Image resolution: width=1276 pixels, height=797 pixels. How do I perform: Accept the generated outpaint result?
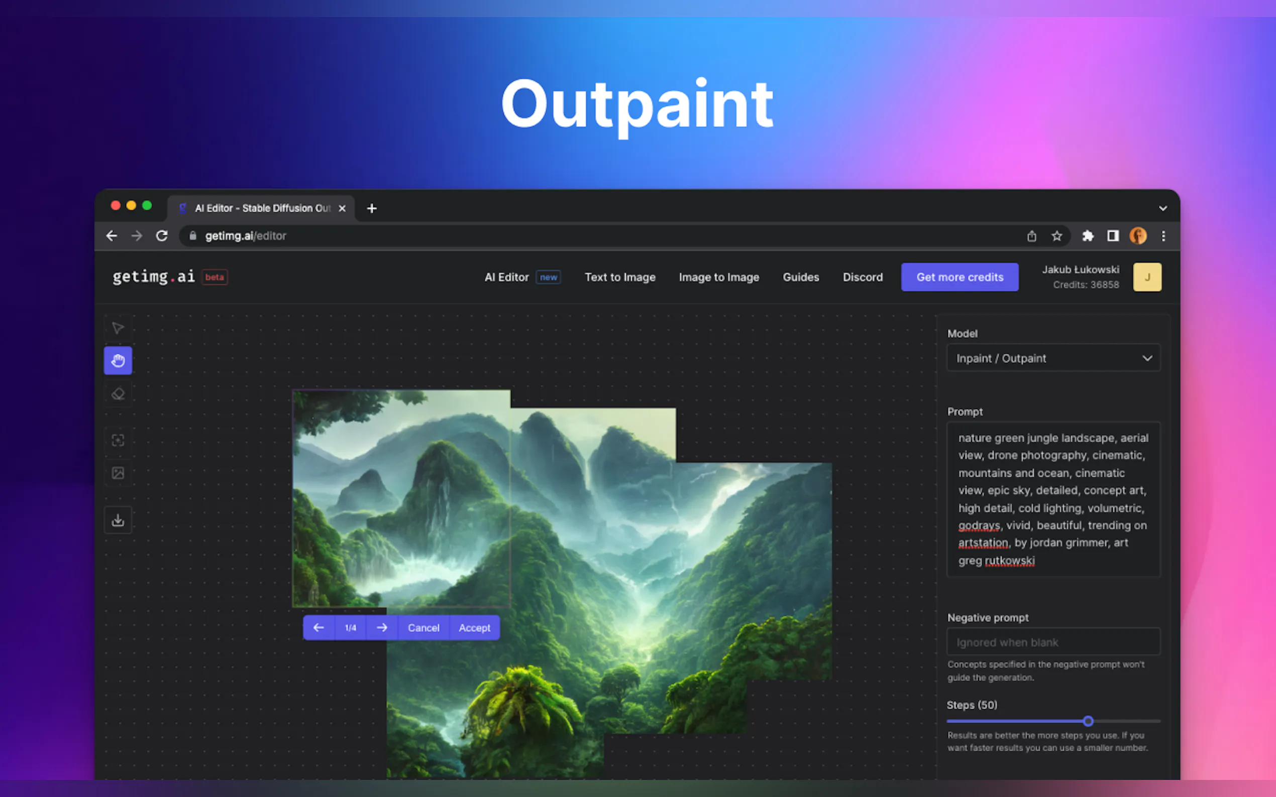pos(474,627)
